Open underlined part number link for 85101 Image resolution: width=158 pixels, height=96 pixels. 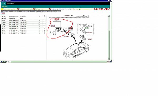(x=23, y=20)
